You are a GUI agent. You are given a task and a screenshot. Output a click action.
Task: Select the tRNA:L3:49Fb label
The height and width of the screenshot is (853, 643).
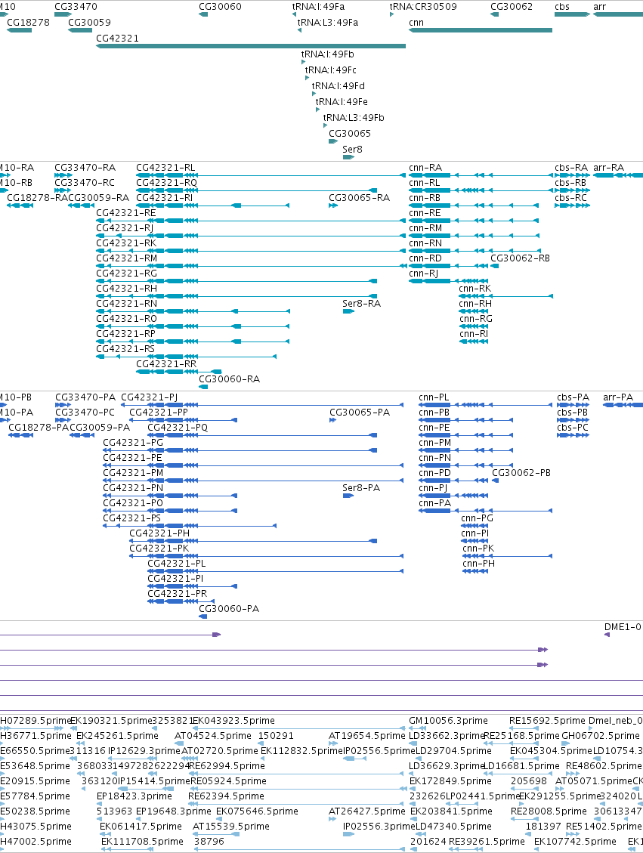pyautogui.click(x=354, y=118)
